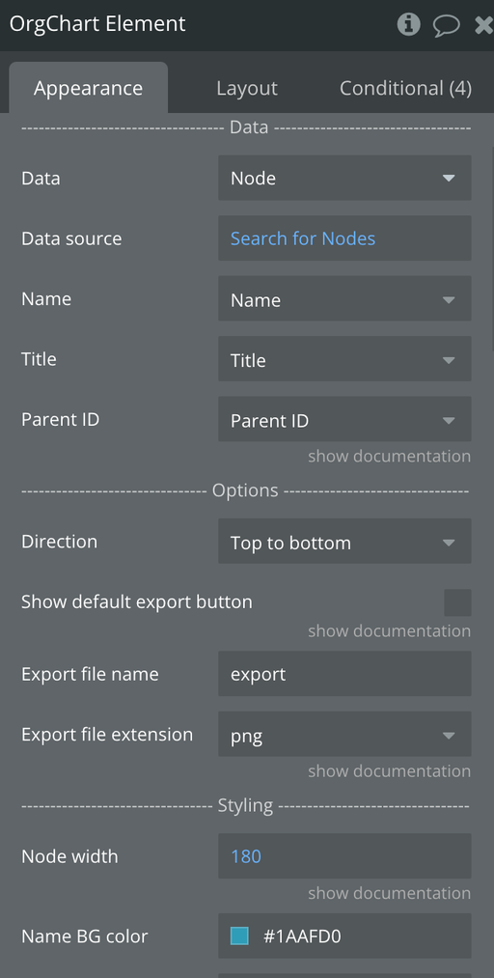Toggle Show default export button checkbox
This screenshot has height=978, width=494.
click(x=457, y=602)
